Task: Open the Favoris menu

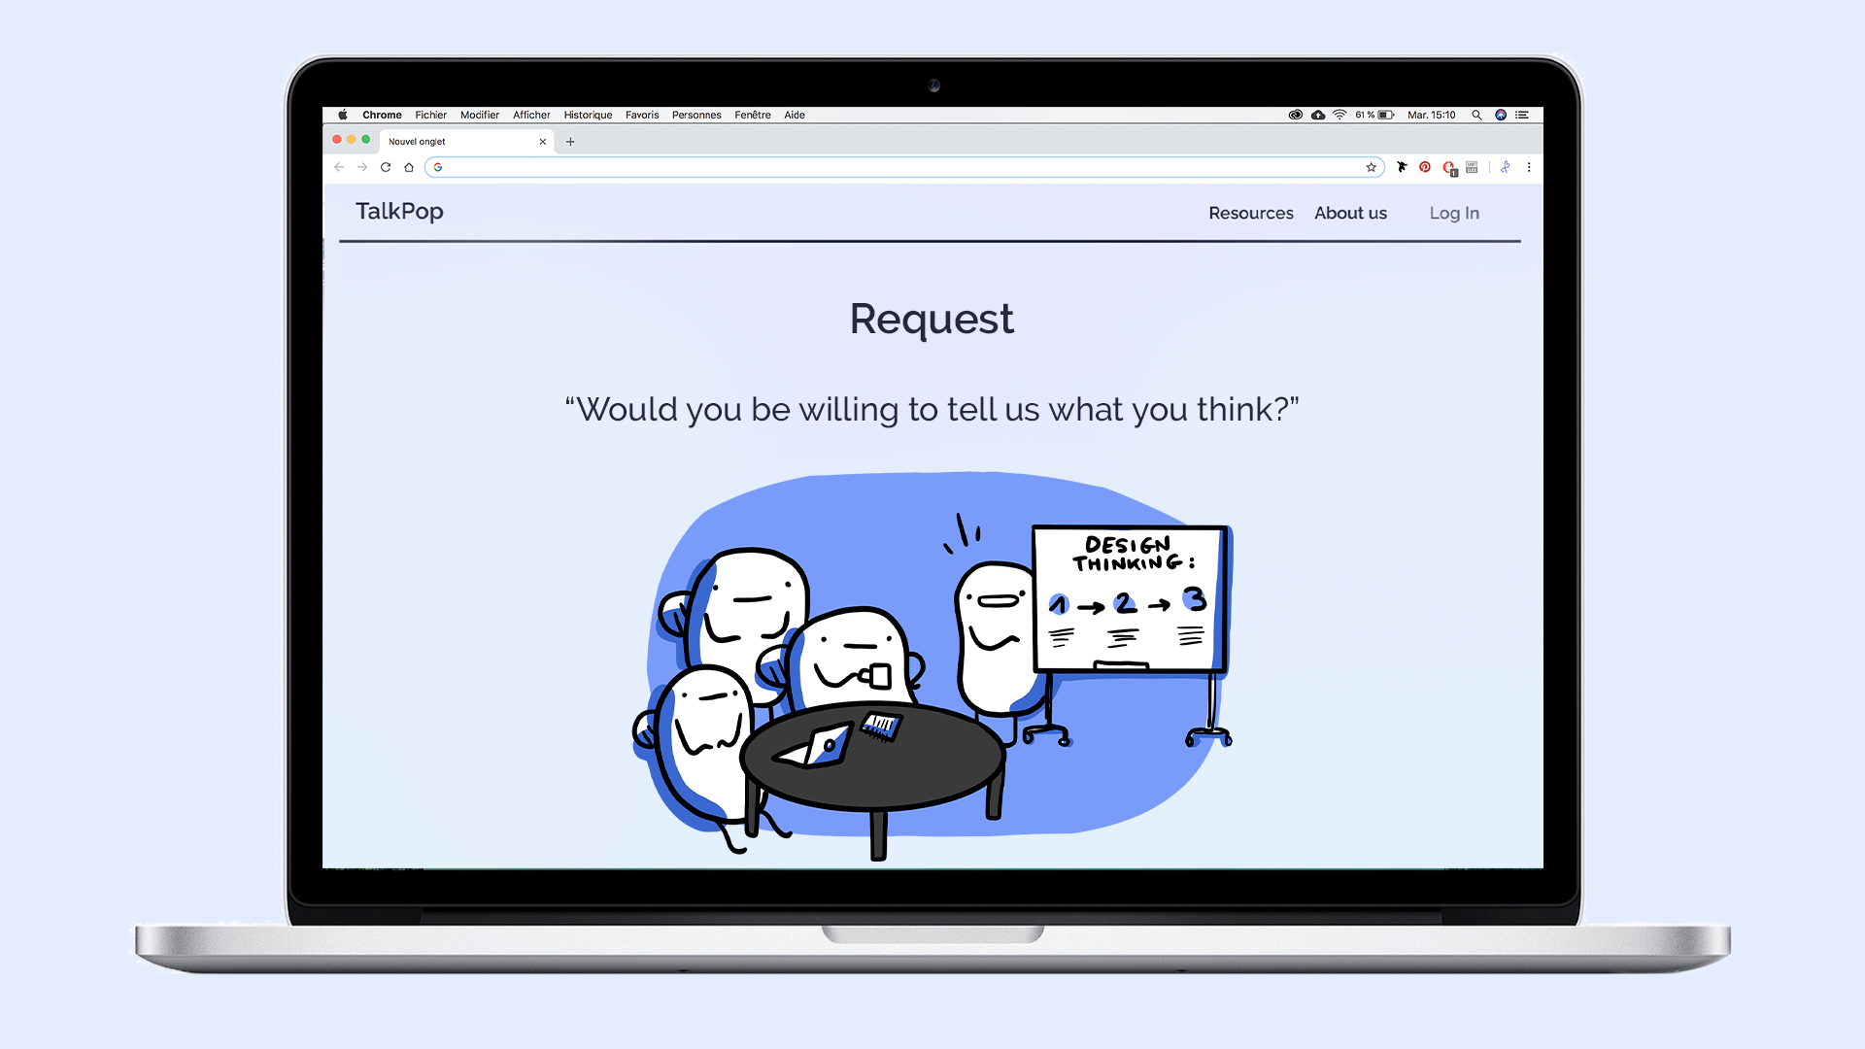Action: coord(642,115)
